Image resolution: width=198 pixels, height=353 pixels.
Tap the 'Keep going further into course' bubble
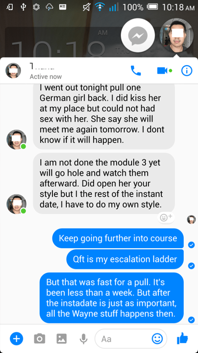pos(118,238)
